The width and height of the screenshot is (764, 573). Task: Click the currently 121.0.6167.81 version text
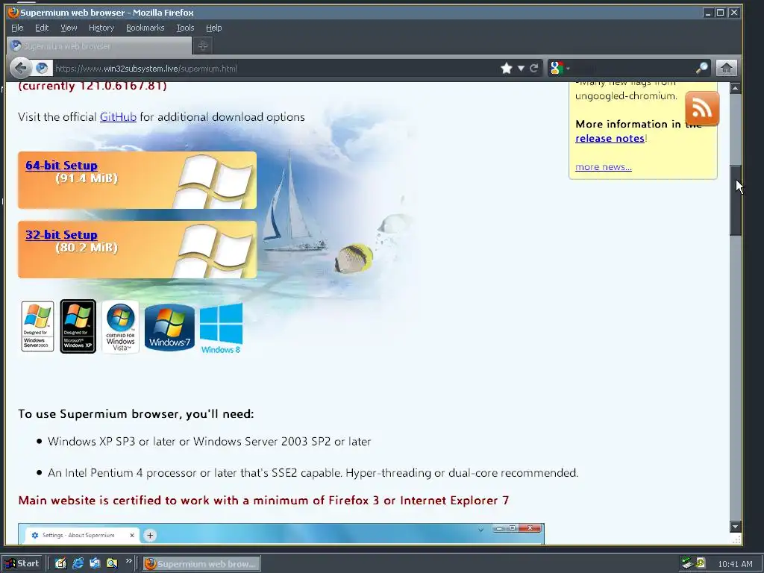coord(93,86)
